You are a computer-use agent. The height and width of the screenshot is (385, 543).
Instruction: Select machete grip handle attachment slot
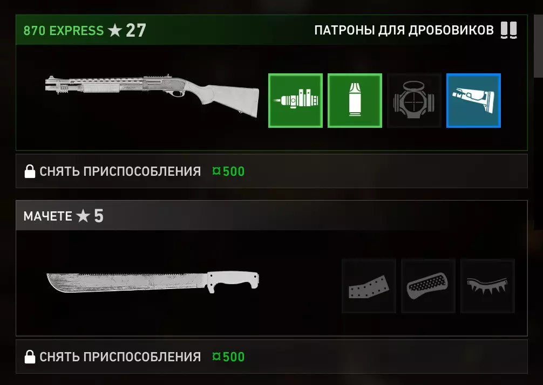coord(429,286)
